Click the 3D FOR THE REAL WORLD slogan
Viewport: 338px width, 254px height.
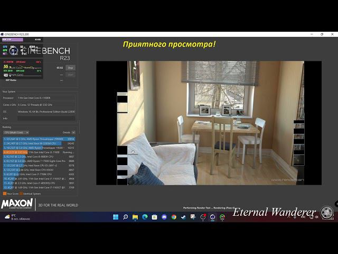click(58, 205)
